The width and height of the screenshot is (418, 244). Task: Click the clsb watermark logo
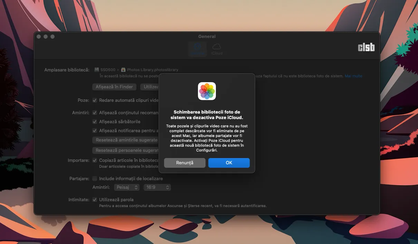366,48
